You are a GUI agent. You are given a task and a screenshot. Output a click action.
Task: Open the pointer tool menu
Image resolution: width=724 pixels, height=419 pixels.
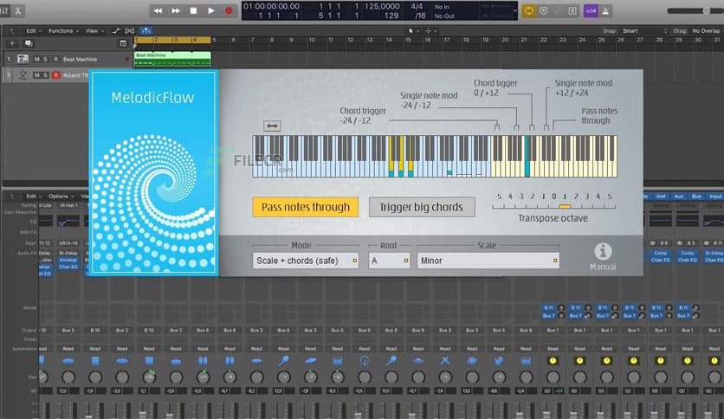pos(412,31)
